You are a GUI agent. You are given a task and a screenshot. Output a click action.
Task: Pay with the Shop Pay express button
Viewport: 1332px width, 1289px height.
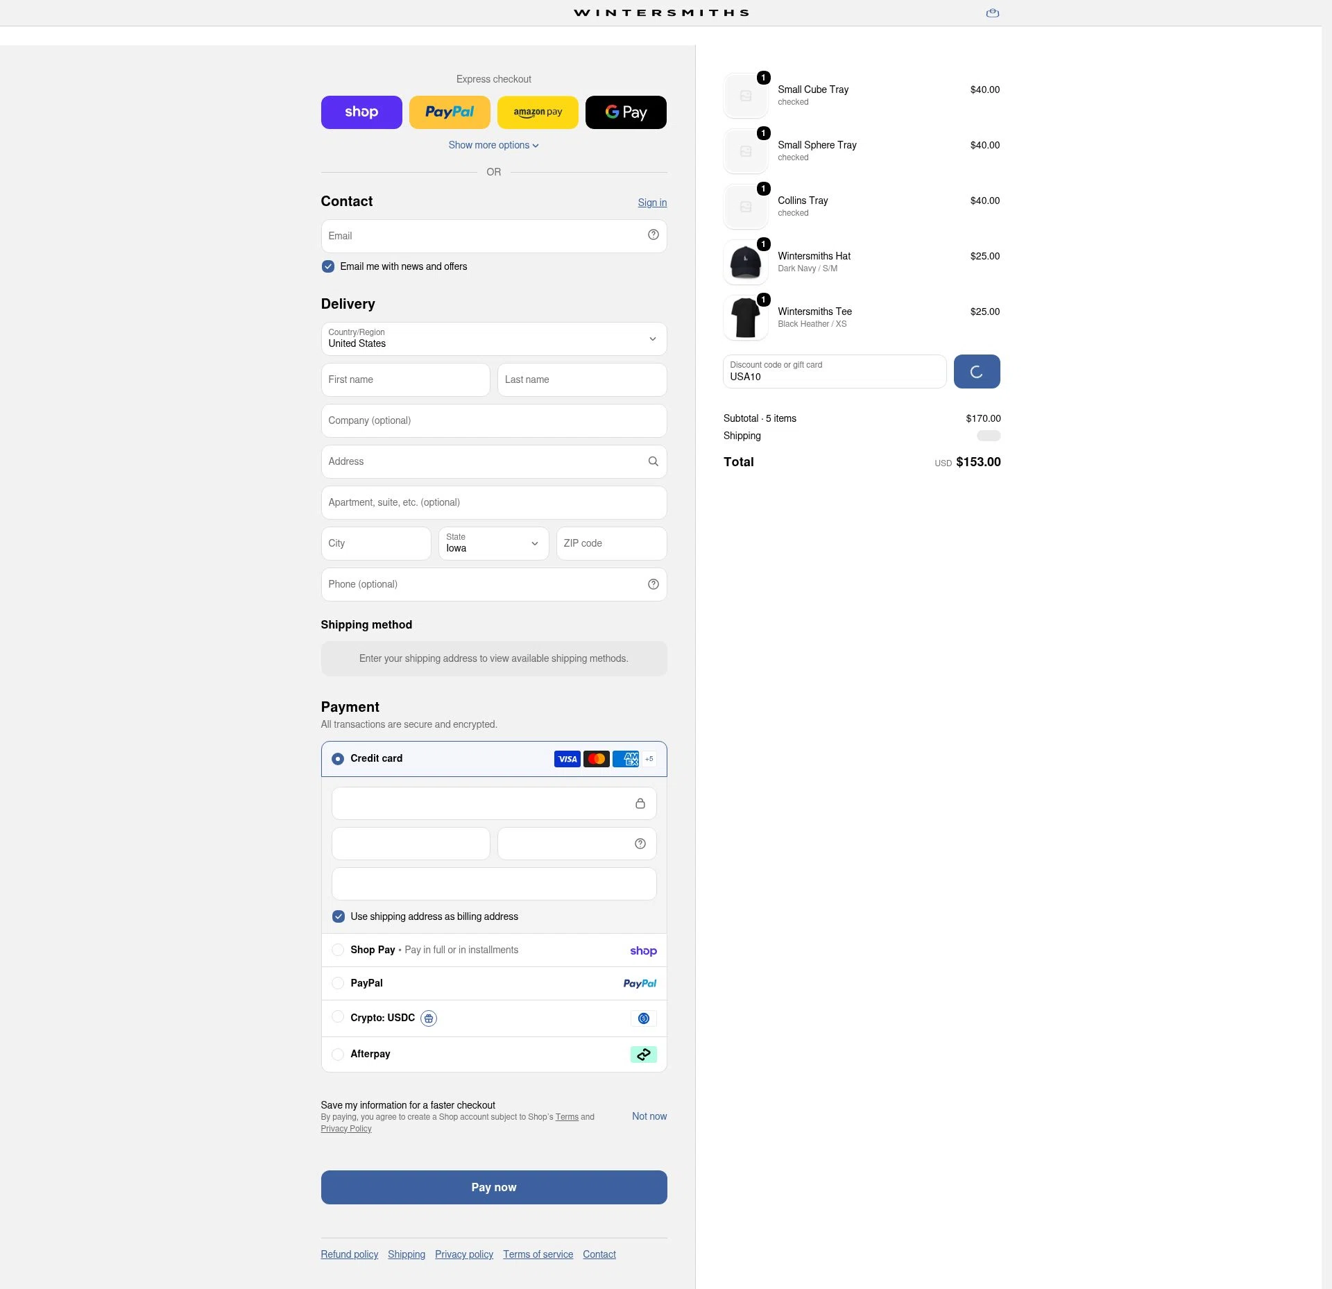click(361, 112)
